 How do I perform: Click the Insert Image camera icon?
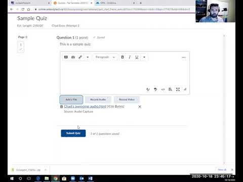73,57
